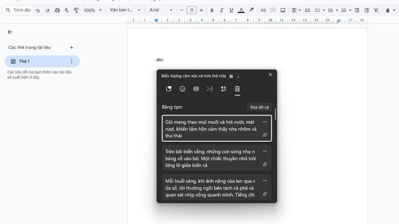Image resolution: width=399 pixels, height=224 pixels.
Task: Click the font size field showing 11
Action: (x=192, y=10)
